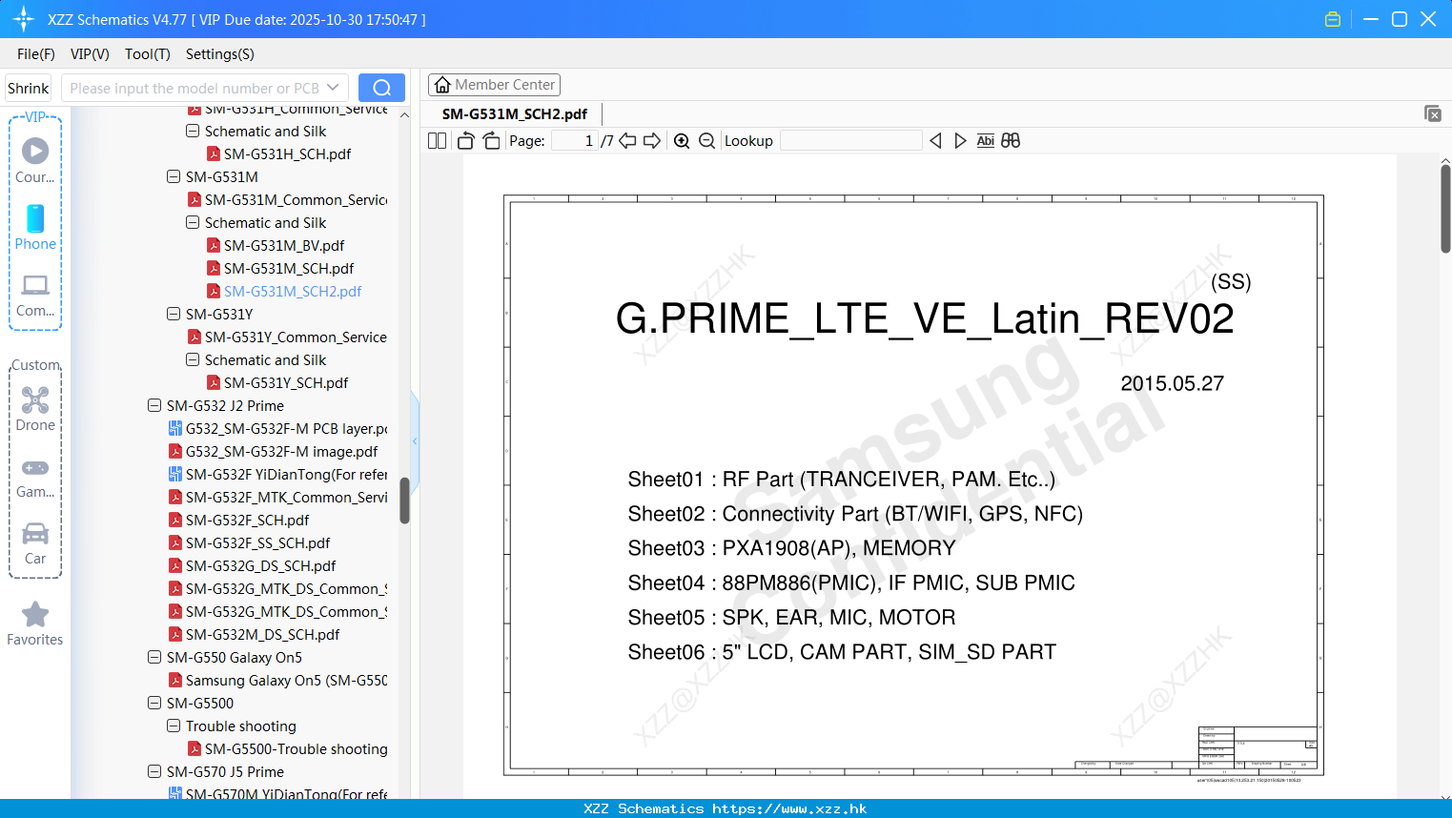This screenshot has height=818, width=1452.
Task: Close all tabs icon at right
Action: (1432, 113)
